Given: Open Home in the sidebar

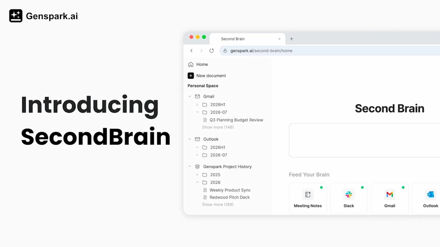Looking at the screenshot, I should [202, 64].
